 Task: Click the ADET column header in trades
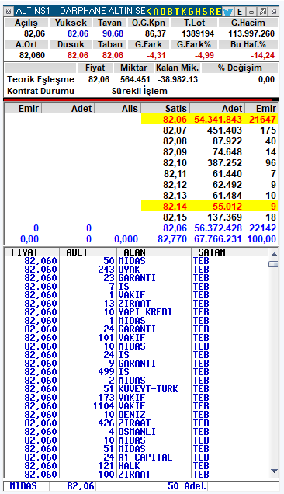88,252
